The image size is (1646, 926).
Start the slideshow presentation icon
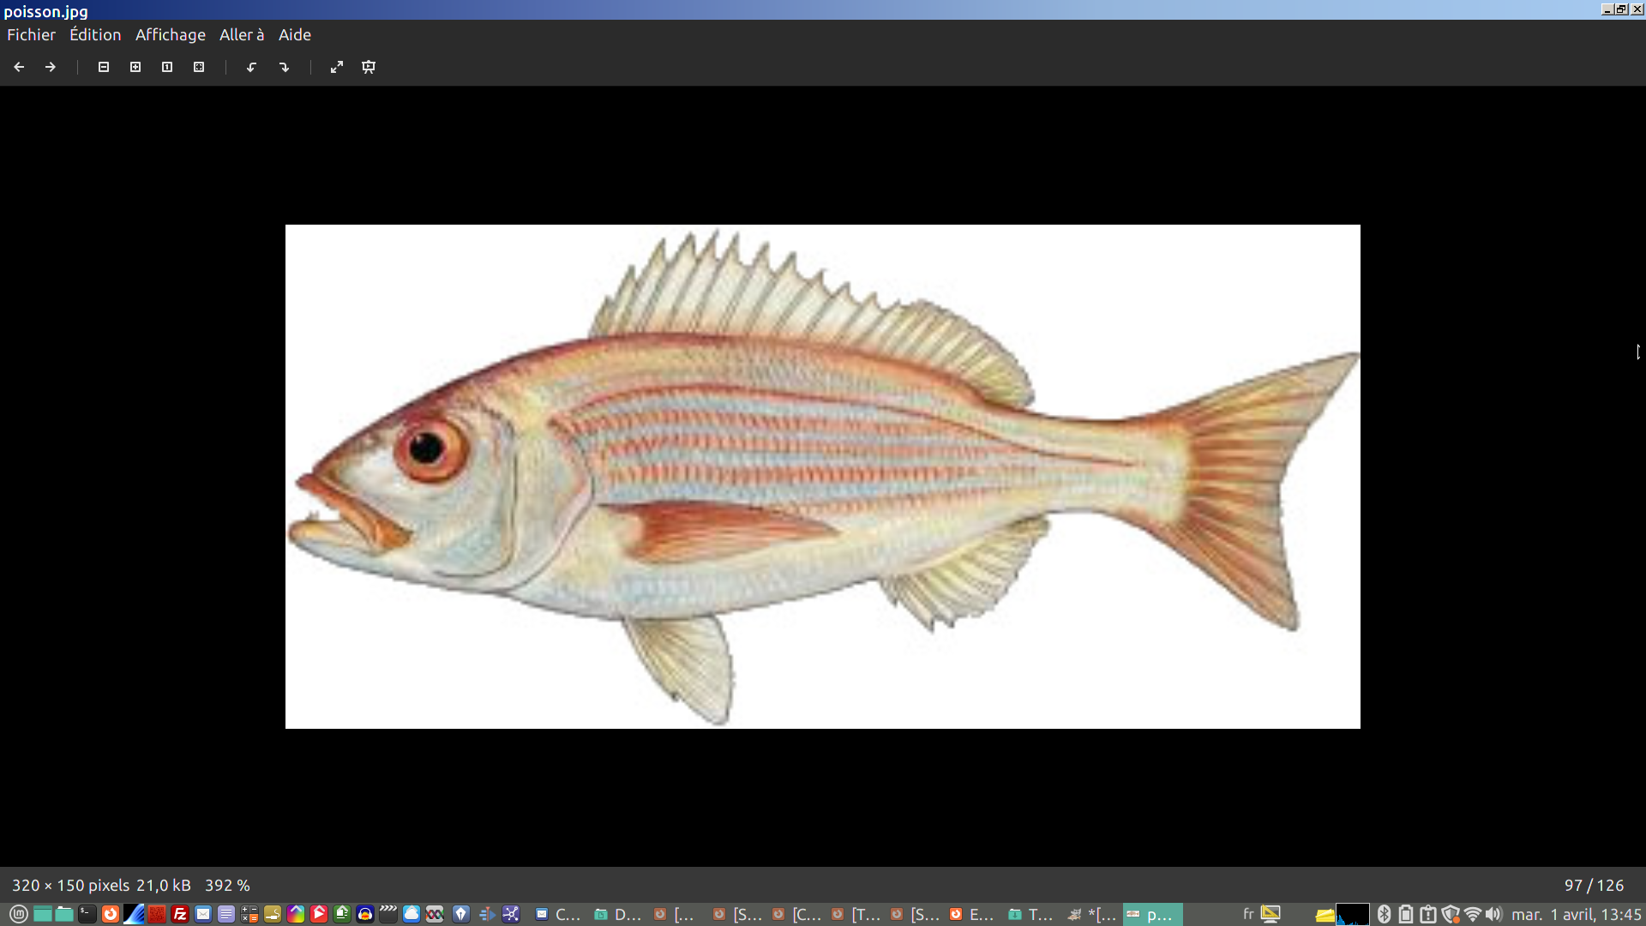[369, 67]
